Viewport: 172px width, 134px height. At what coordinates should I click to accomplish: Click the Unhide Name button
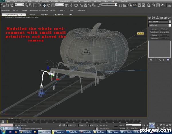click(x=6, y=11)
